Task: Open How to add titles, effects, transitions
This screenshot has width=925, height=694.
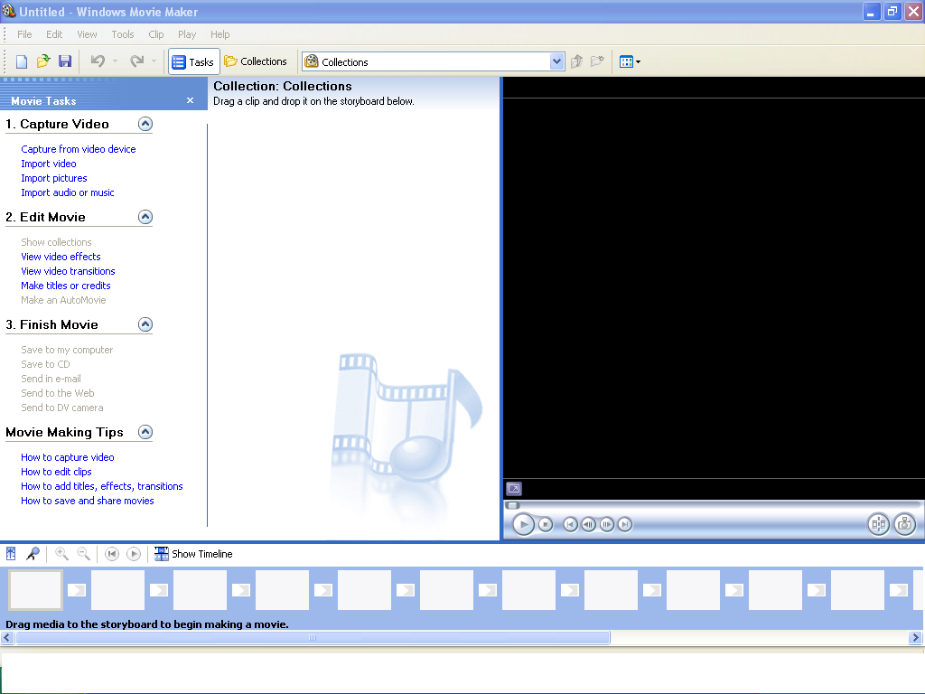Action: coord(101,486)
